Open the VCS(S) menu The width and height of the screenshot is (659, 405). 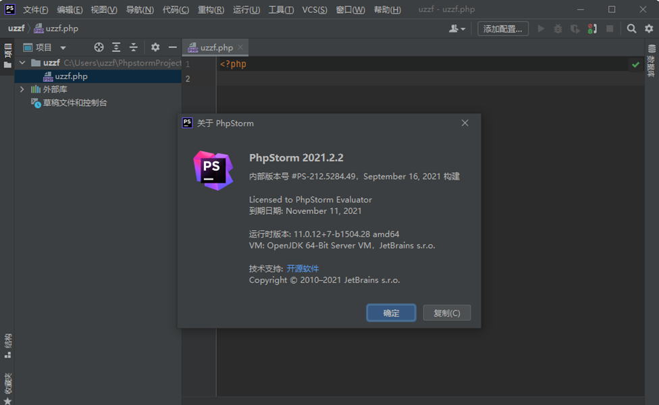[315, 9]
